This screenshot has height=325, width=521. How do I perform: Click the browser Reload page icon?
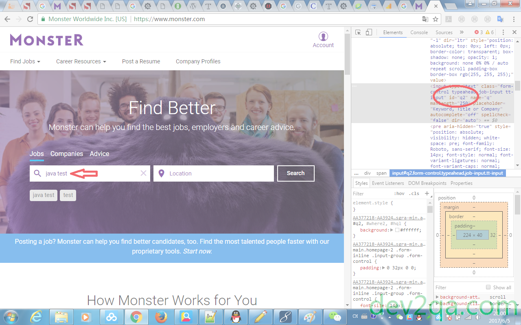click(30, 19)
